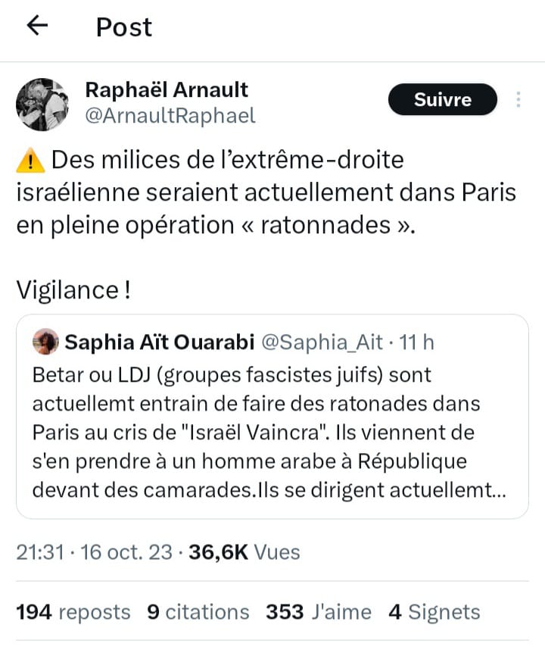Viewport: 545px width, 647px height.
Task: Click the 21:31 · 16 oct. 23 timestamp
Action: click(x=94, y=552)
